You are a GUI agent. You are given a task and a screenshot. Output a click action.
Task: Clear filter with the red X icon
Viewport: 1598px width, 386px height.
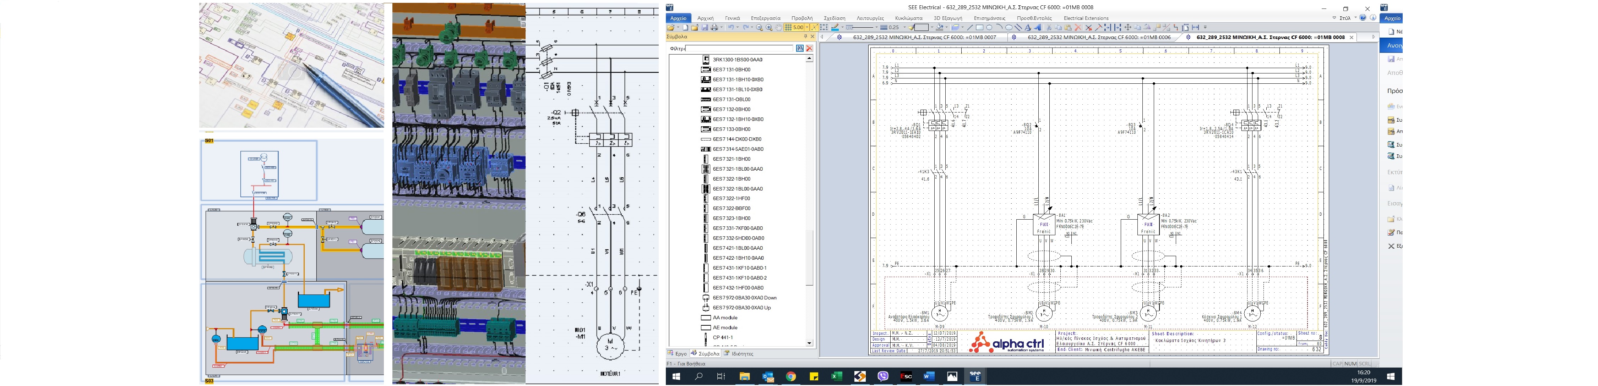tap(809, 48)
